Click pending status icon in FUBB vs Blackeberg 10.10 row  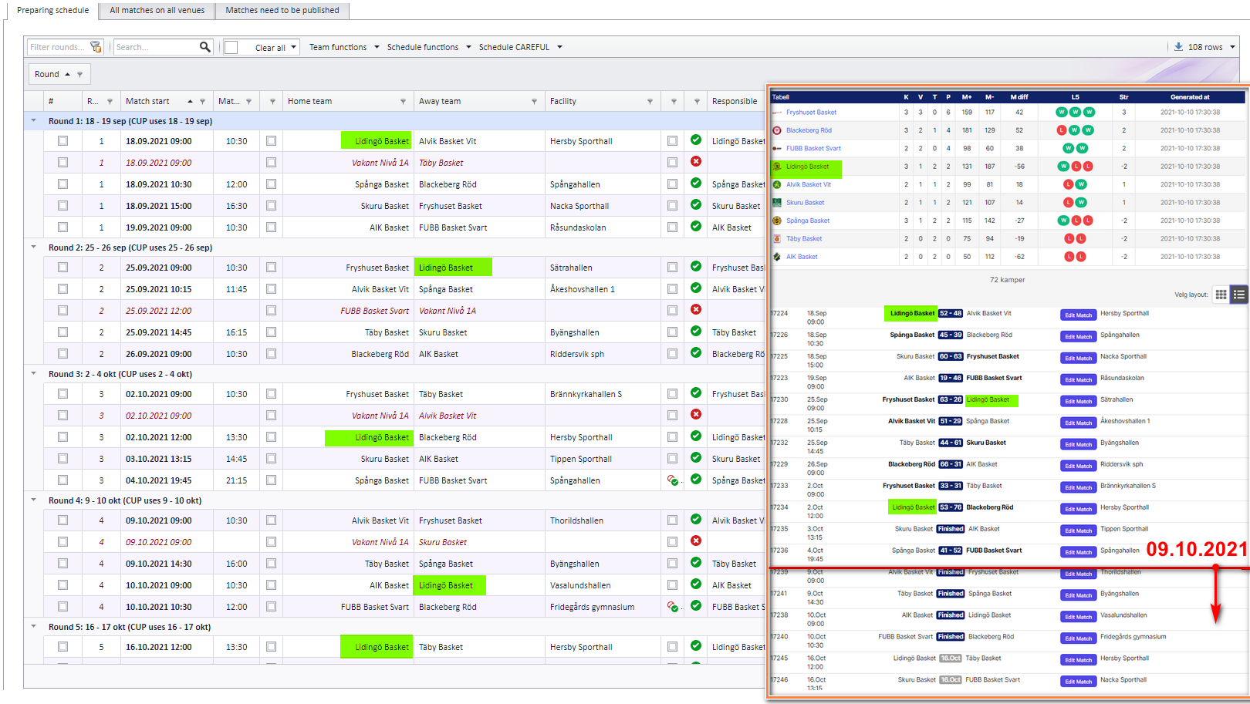(x=673, y=606)
